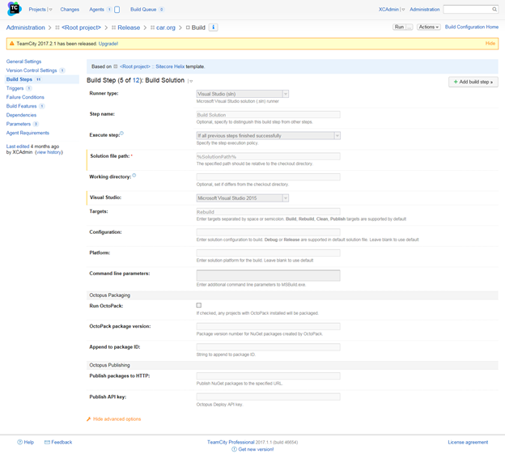Click the TeamCity logo icon

pyautogui.click(x=15, y=9)
